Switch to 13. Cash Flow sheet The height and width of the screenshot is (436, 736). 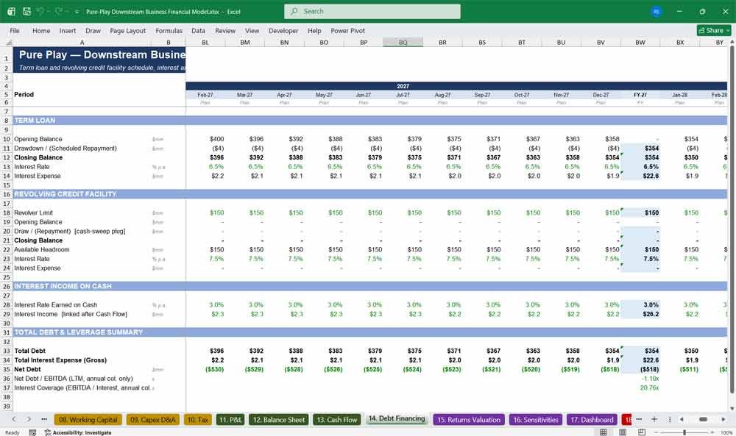point(336,420)
